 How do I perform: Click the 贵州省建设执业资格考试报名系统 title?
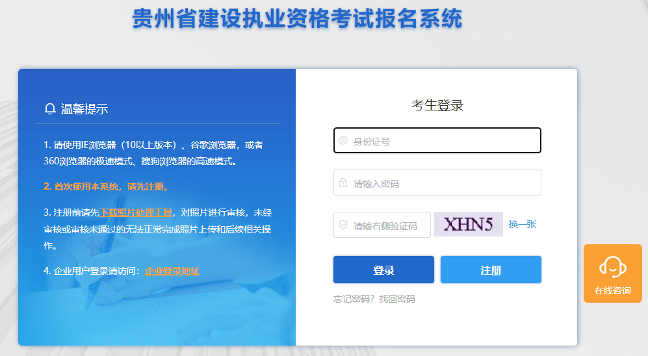coord(297,19)
